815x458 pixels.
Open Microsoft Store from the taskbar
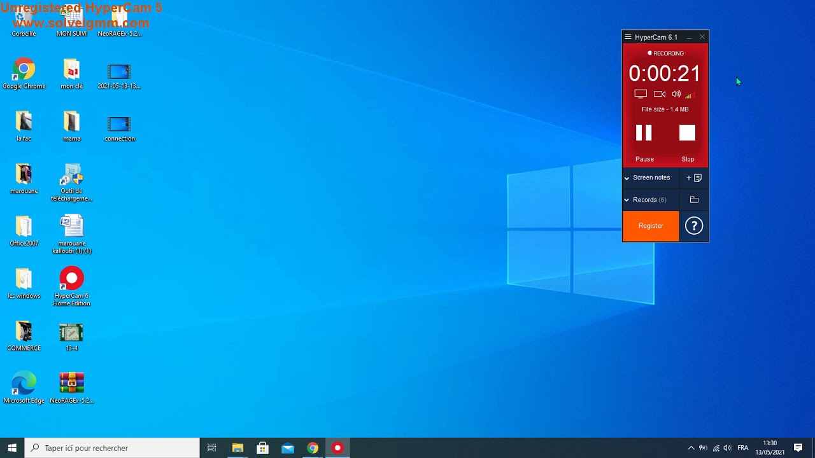(262, 448)
